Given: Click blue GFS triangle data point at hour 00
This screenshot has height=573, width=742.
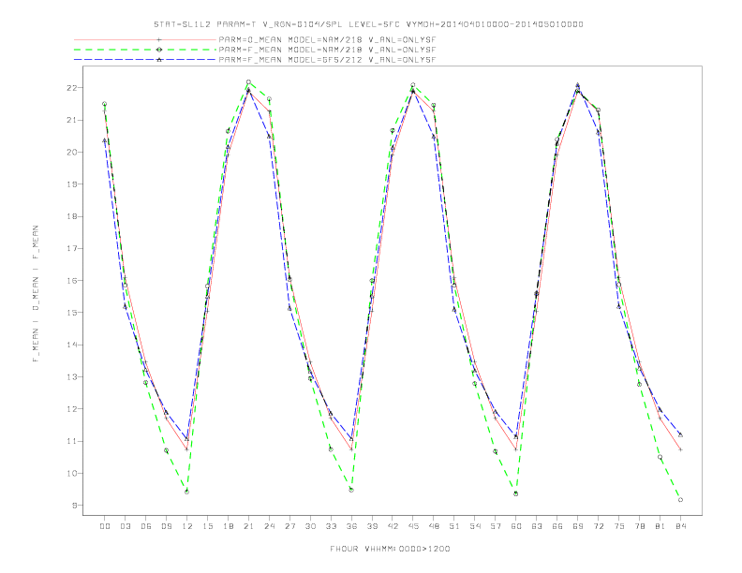Looking at the screenshot, I should click(x=105, y=140).
